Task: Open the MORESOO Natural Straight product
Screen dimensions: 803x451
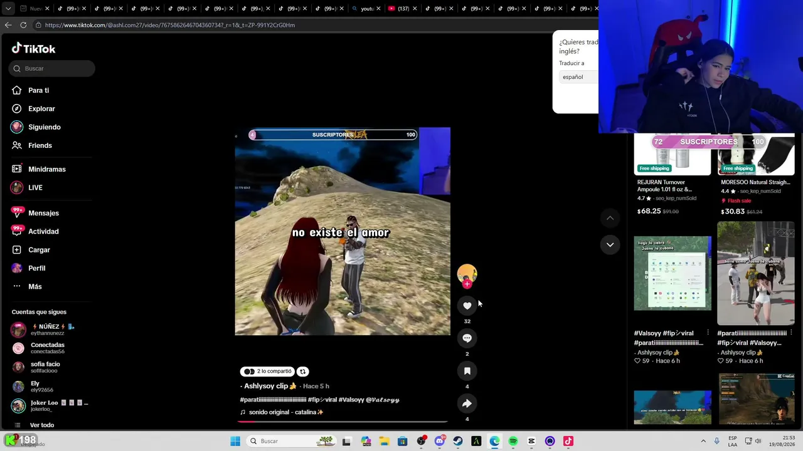Action: pyautogui.click(x=756, y=175)
